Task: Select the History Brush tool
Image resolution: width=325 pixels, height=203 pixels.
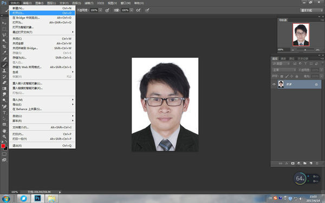Action: pos(4,77)
